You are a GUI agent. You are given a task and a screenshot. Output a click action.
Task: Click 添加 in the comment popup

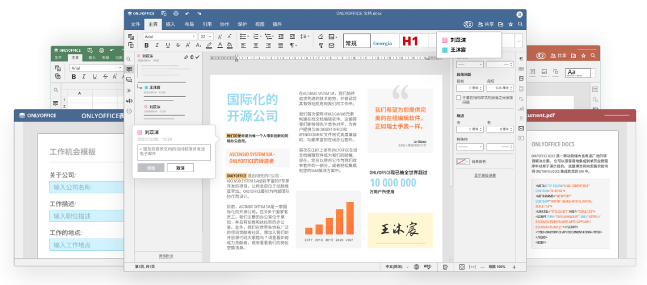150,168
